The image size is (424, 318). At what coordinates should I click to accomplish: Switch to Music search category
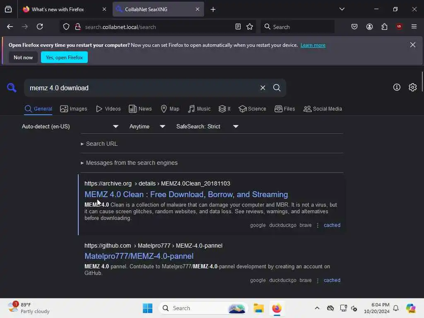199,109
